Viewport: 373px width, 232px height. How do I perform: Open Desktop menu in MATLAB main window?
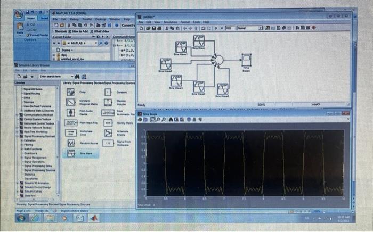(100, 19)
